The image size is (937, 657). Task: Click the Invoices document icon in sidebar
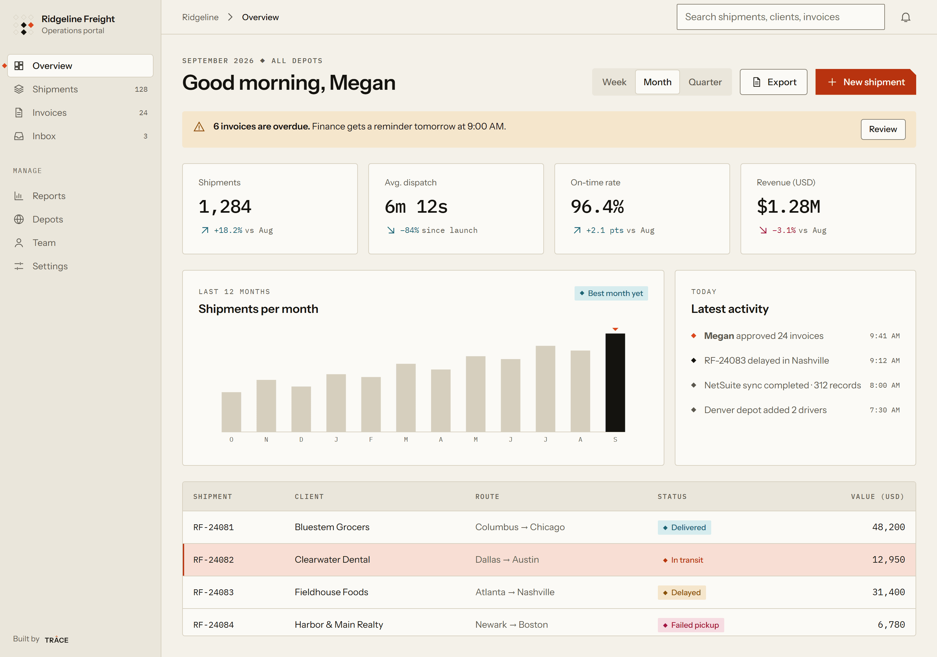[x=19, y=113]
